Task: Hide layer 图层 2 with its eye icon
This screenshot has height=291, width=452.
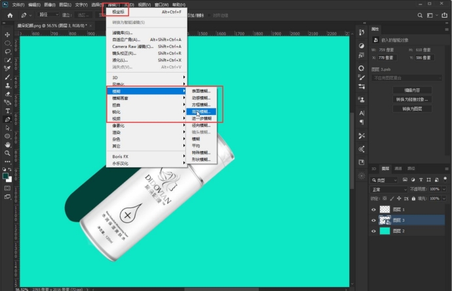Action: point(373,231)
